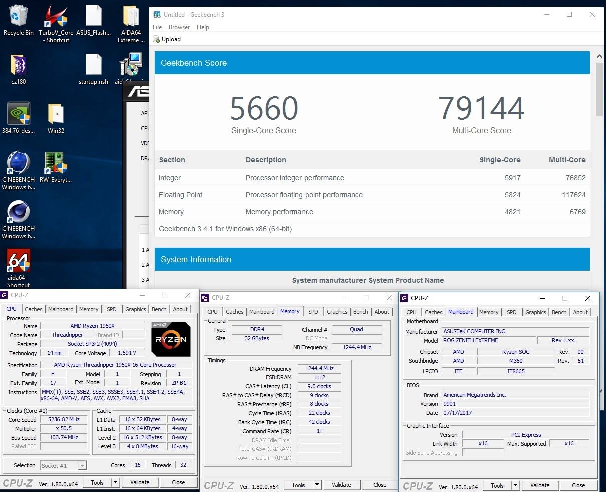Click Tools button in CPU-Z Memory window
Screen dimensions: 606x492
point(298,485)
